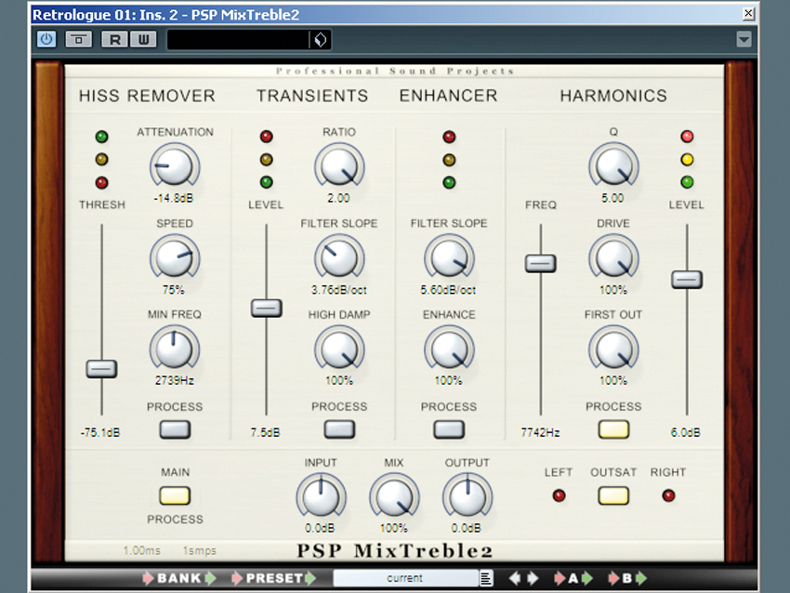
Task: Click the previous preset arrow left of PRESET
Action: coord(237,578)
